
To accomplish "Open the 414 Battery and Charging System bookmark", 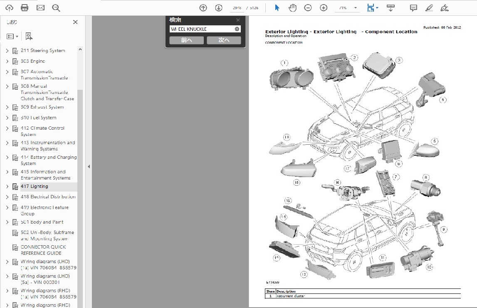I will 49,160.
